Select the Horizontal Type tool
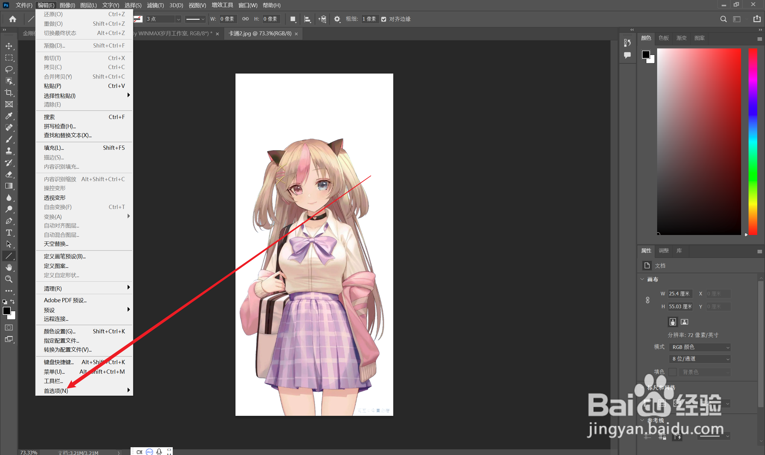Viewport: 765px width, 455px height. pyautogui.click(x=9, y=232)
